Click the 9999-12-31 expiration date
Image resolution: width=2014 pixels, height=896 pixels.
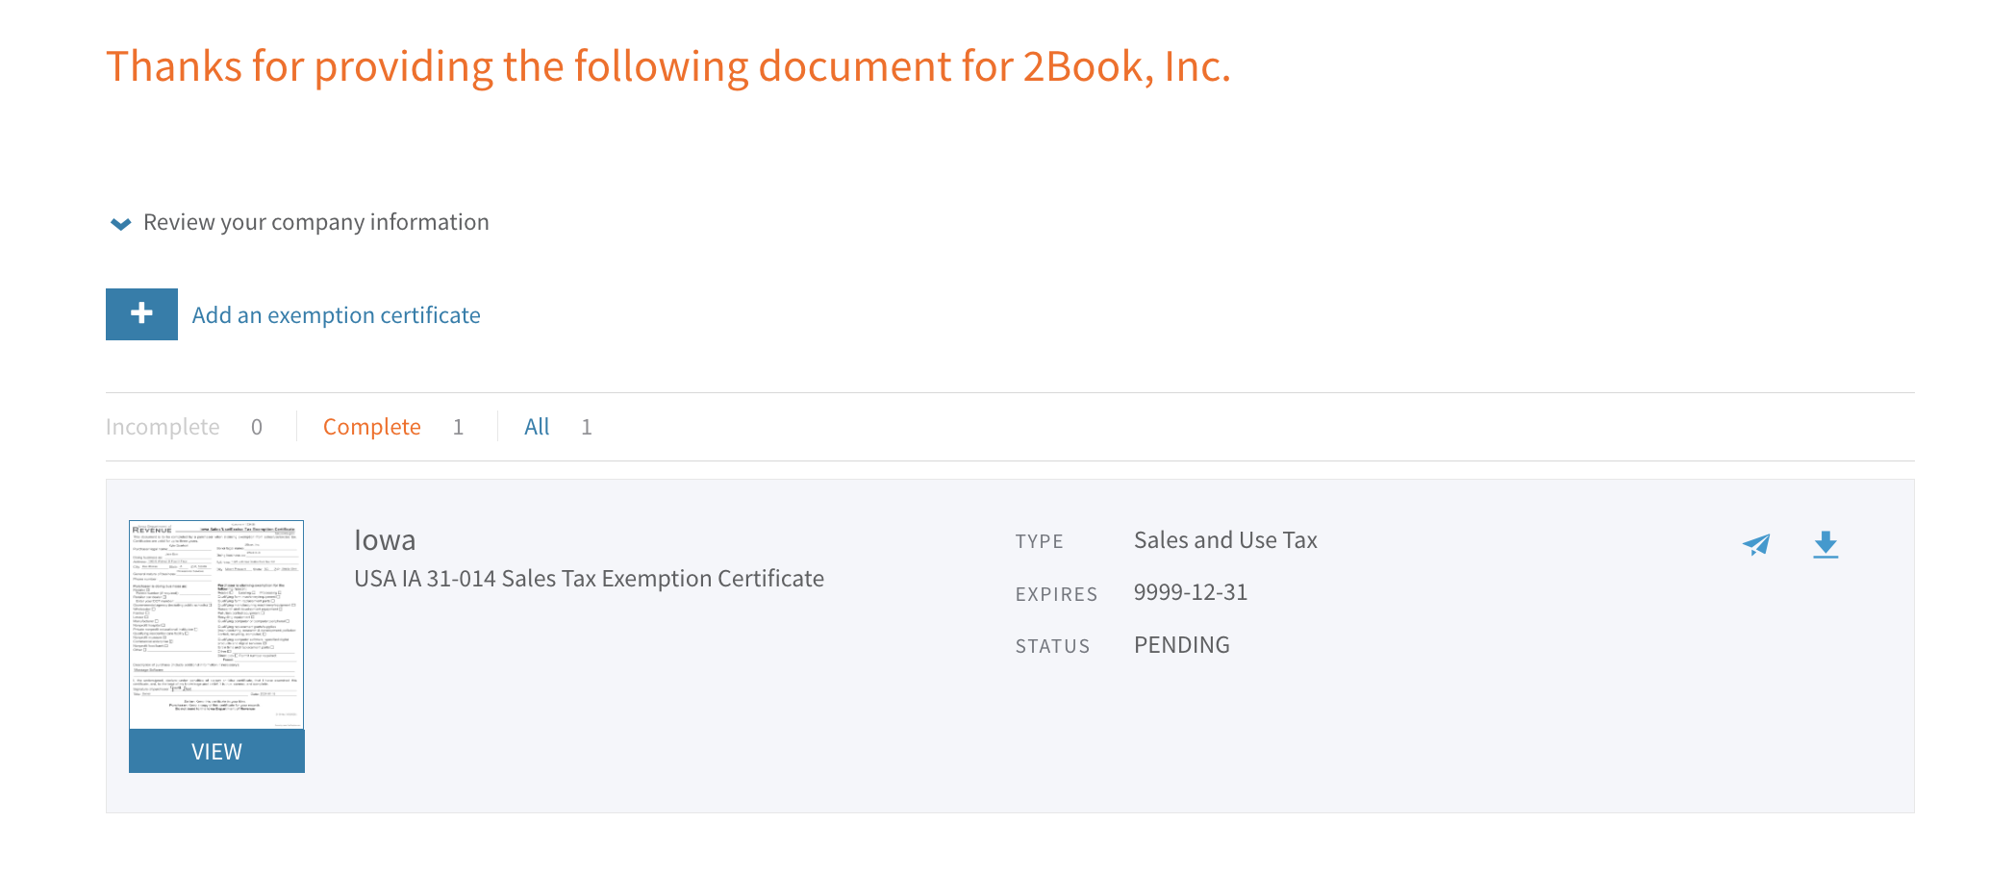[1191, 592]
